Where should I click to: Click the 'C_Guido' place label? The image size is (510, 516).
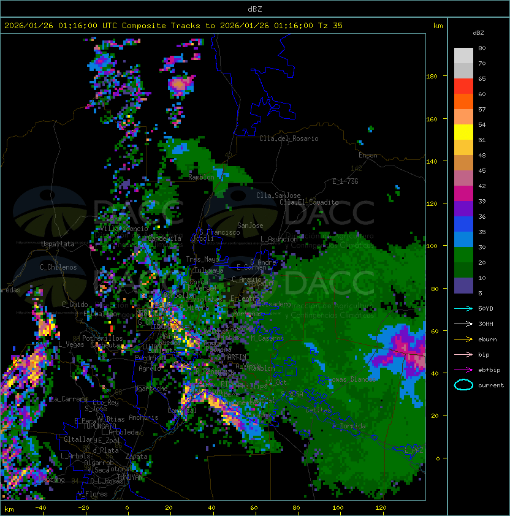pos(75,305)
